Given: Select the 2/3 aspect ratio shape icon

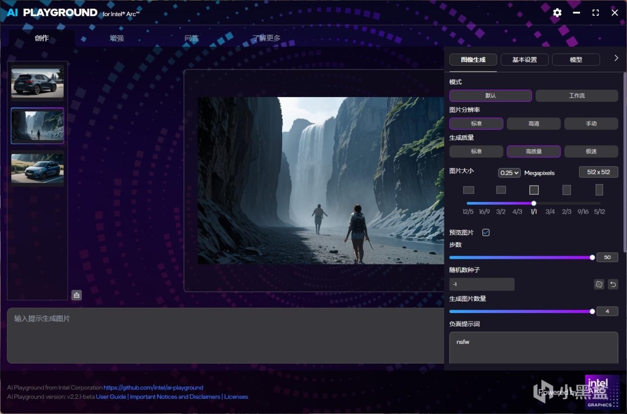Looking at the screenshot, I should point(566,190).
